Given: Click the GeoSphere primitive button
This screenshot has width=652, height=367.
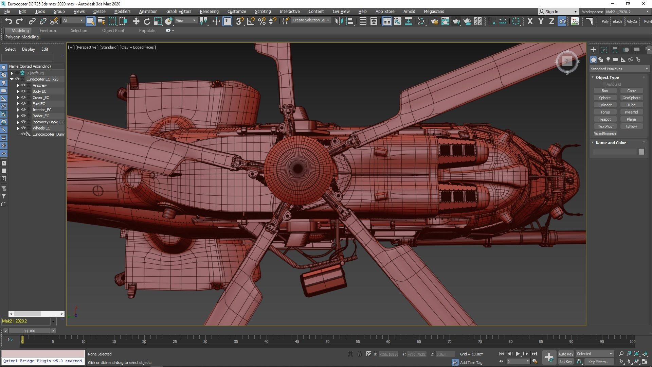Looking at the screenshot, I should [x=631, y=98].
